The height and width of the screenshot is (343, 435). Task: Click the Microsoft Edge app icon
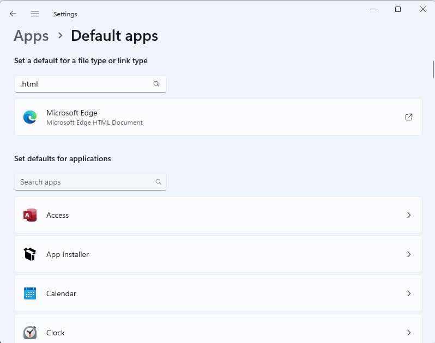[30, 117]
